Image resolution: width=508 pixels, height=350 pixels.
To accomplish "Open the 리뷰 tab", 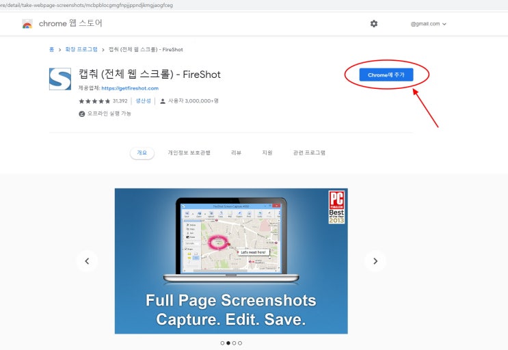I will tap(236, 153).
